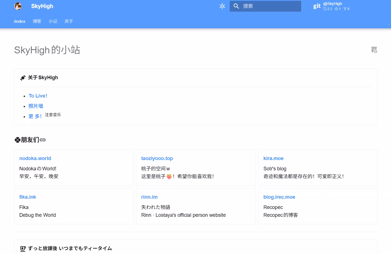The width and height of the screenshot is (391, 254).
Task: Click the 更多! link
Action: tap(35, 116)
